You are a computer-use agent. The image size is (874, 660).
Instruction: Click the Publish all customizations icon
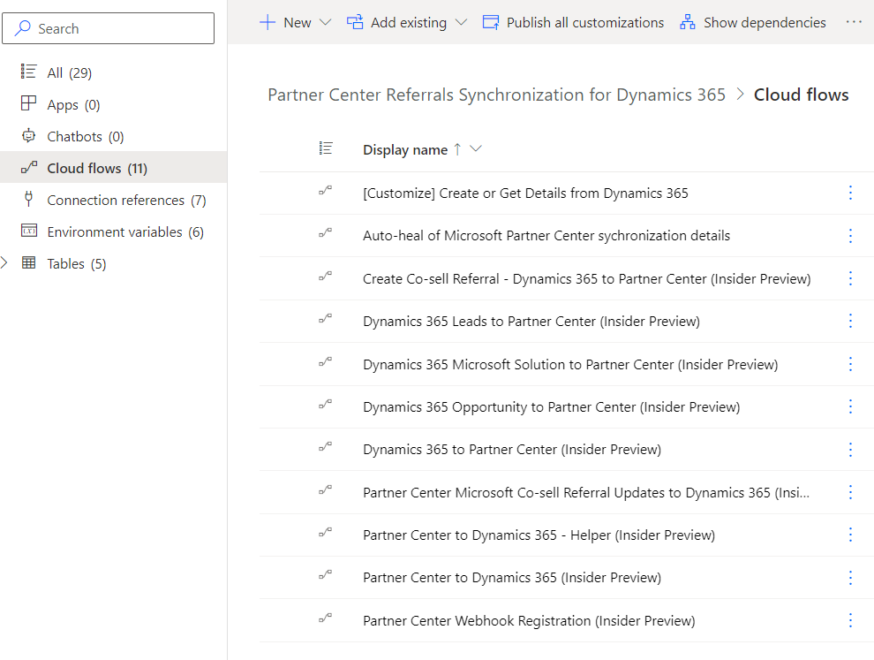point(491,23)
